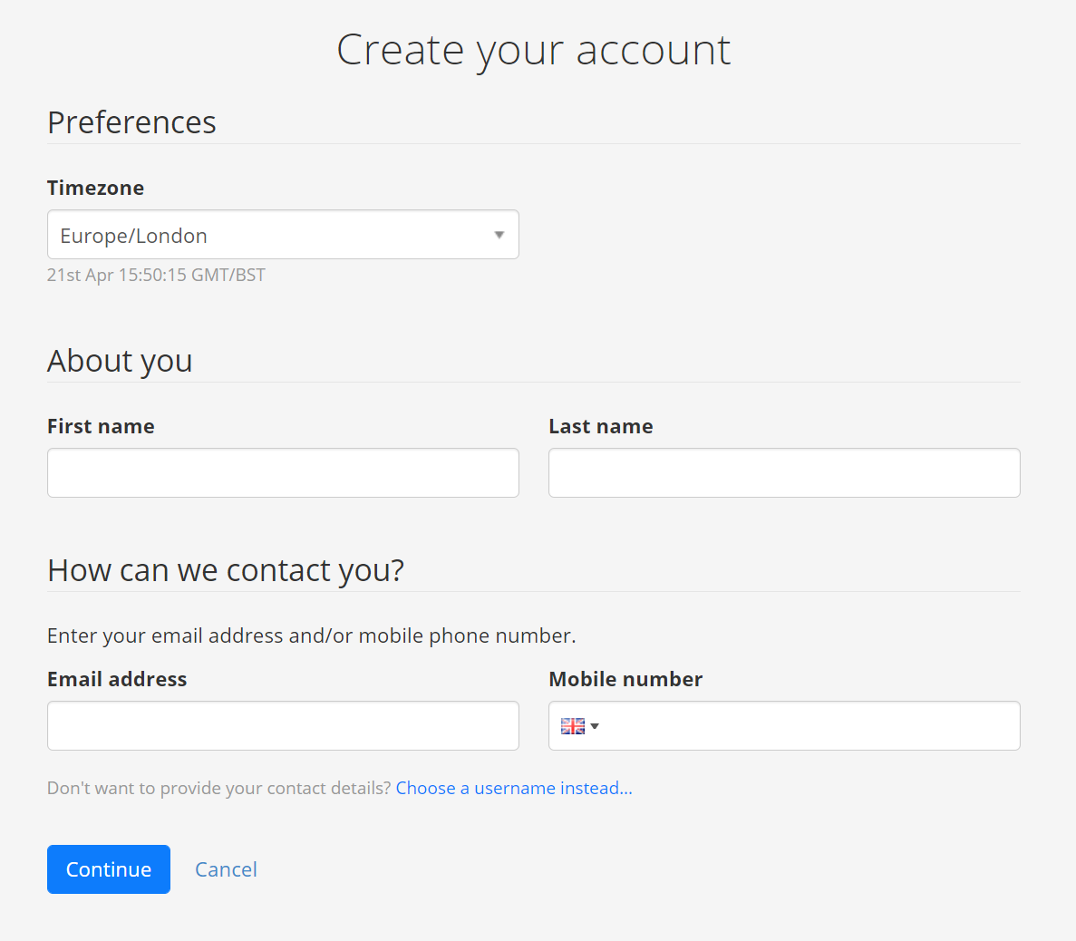
Task: Expand the country code arrow beside the flag
Action: tap(595, 726)
